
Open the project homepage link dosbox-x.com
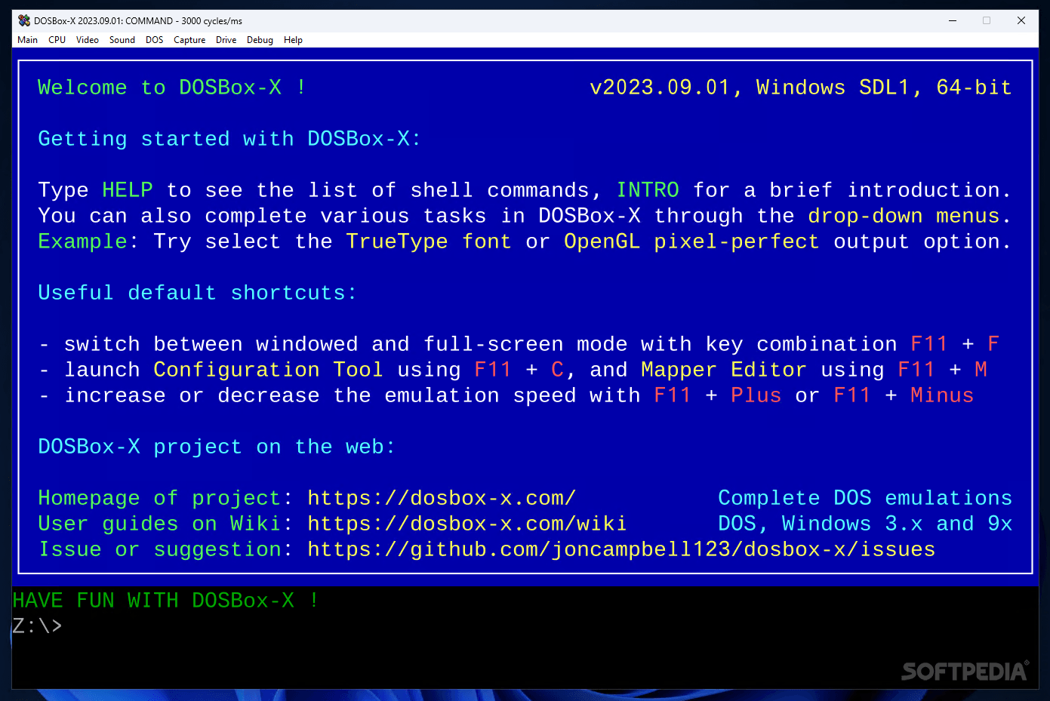point(441,498)
